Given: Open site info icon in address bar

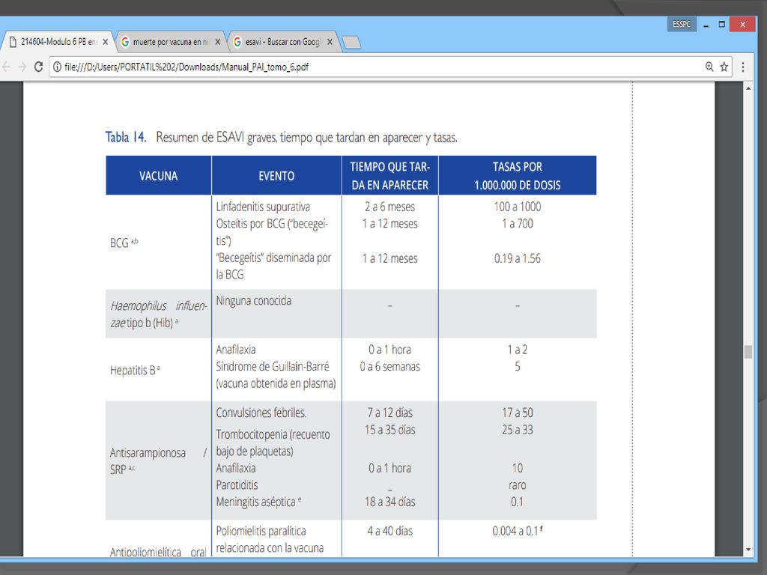Looking at the screenshot, I should click(x=57, y=67).
